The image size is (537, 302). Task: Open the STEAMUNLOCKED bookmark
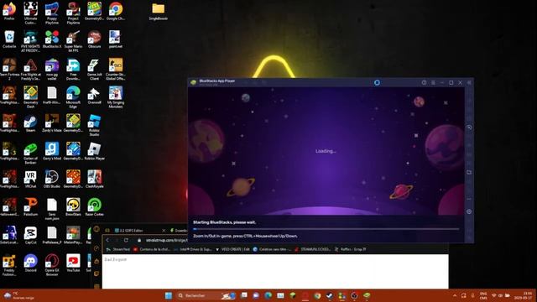pyautogui.click(x=313, y=249)
